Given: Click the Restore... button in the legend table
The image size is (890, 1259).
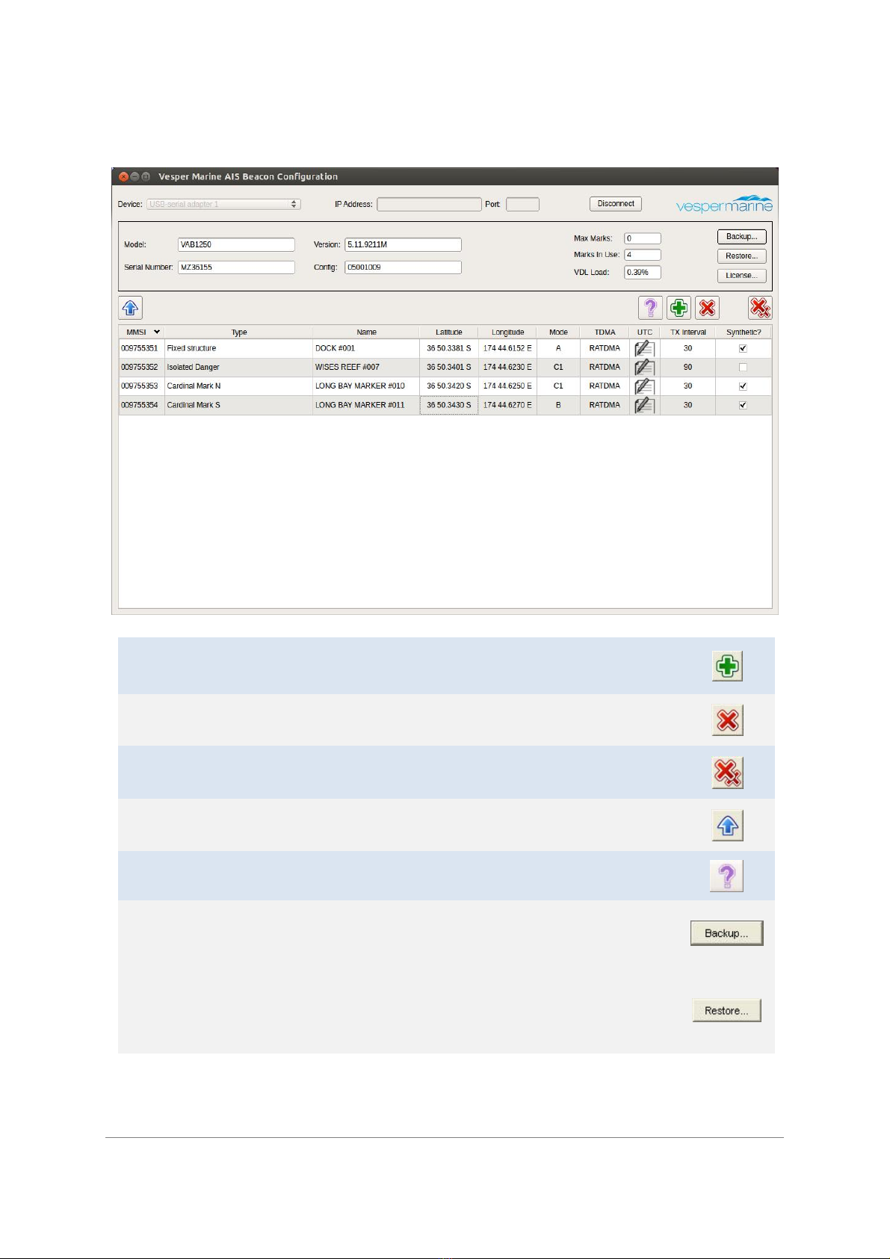Looking at the screenshot, I should (x=726, y=1010).
